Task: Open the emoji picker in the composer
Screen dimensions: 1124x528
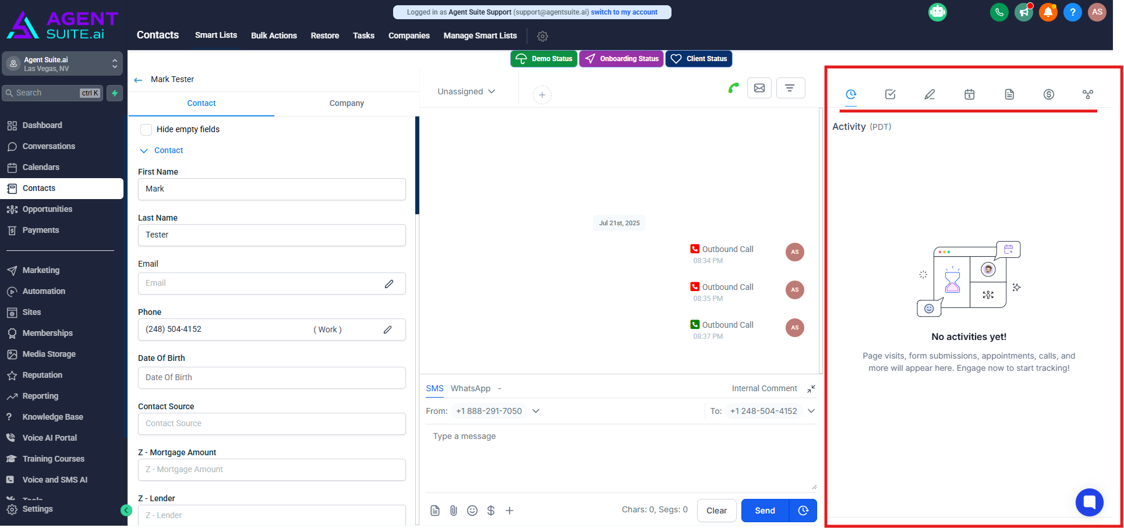Action: 472,511
